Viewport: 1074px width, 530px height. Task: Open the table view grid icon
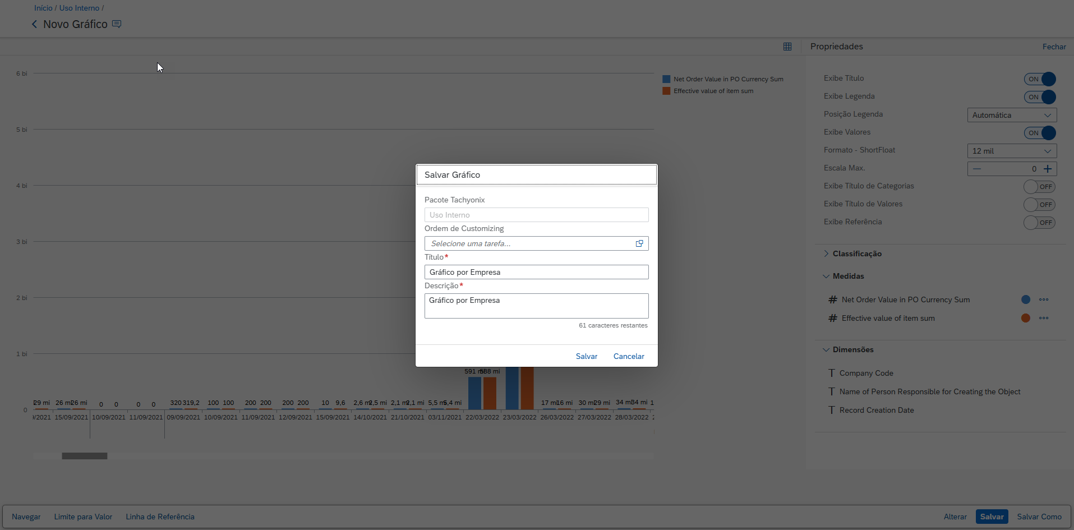click(x=787, y=47)
